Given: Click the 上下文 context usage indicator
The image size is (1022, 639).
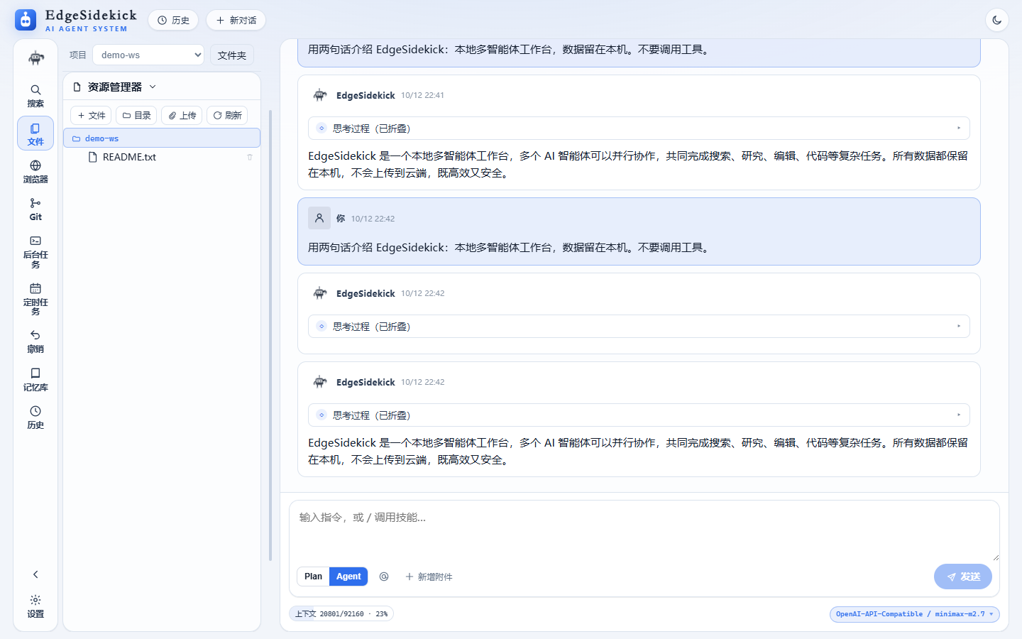Looking at the screenshot, I should [x=341, y=614].
